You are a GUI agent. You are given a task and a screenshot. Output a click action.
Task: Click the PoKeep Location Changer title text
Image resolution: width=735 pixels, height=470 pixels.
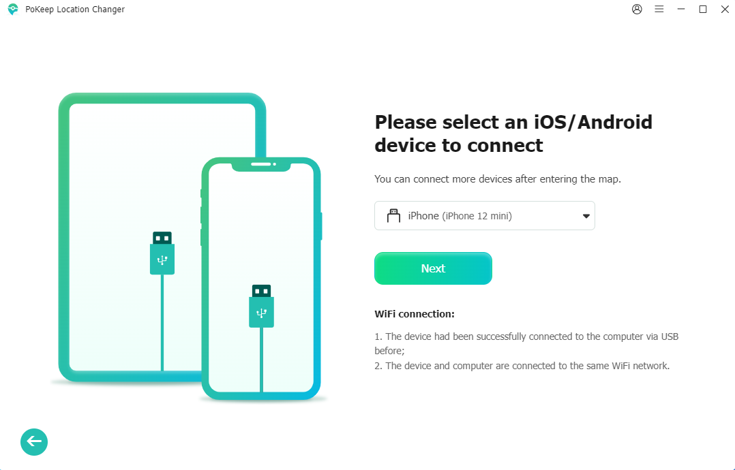point(75,10)
